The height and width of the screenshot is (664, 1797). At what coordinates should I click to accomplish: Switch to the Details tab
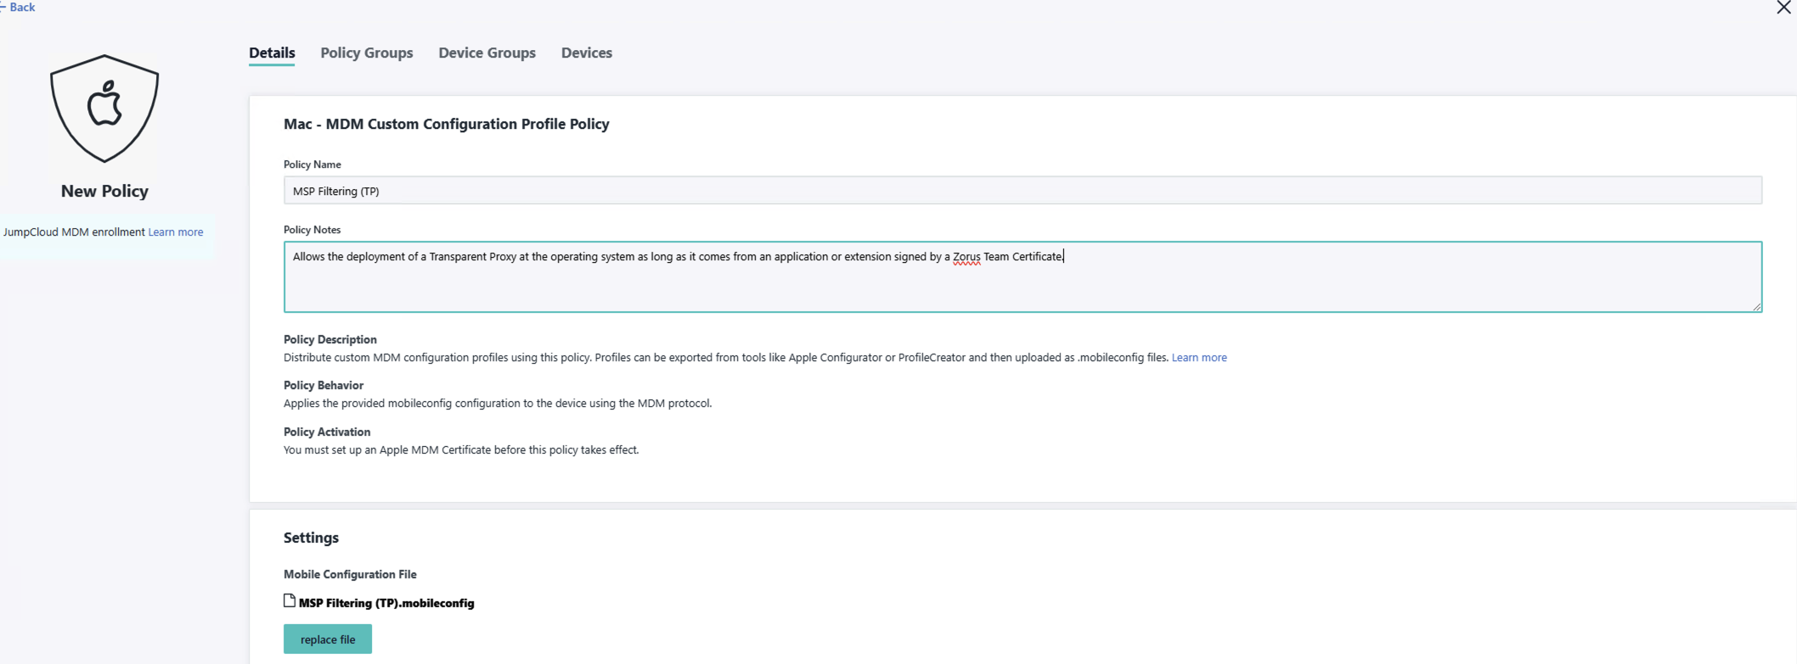tap(272, 53)
